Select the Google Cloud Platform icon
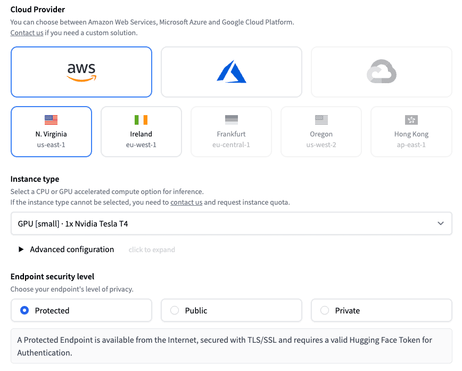 pyautogui.click(x=381, y=72)
